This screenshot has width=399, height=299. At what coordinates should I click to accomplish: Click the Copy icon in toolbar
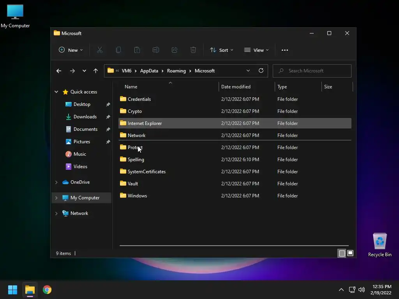pyautogui.click(x=118, y=50)
